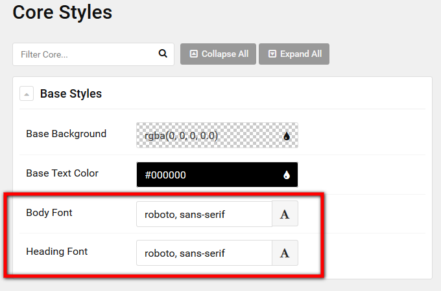Edit the Heading Font text field
The width and height of the screenshot is (441, 291).
(204, 253)
